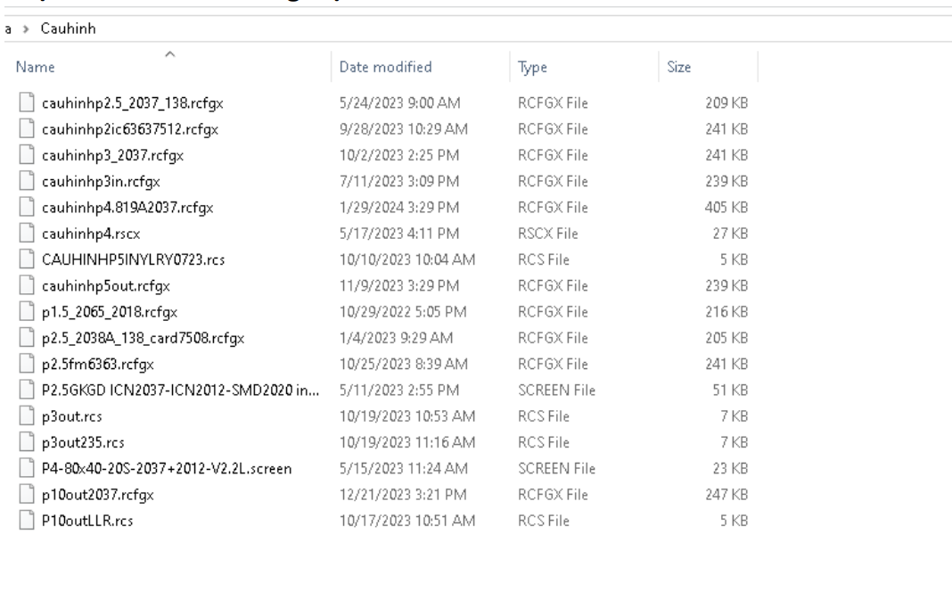Select the p2.5fm6363.rcfgx file name
Viewport: 952px width, 600px height.
click(x=91, y=364)
